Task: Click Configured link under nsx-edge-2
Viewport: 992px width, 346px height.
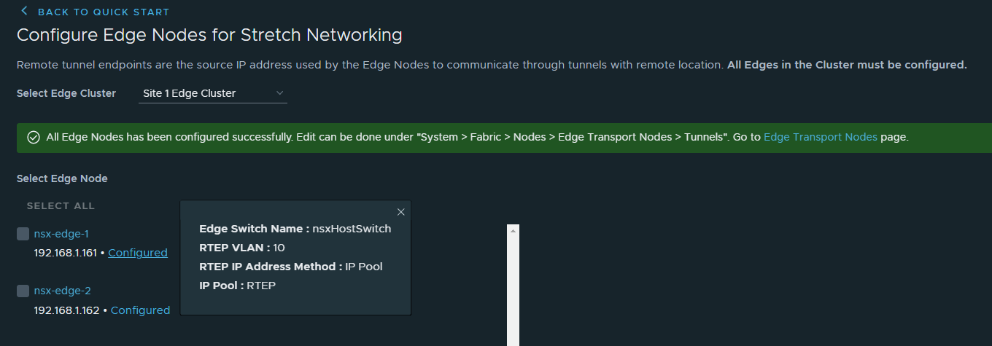Action: [140, 310]
